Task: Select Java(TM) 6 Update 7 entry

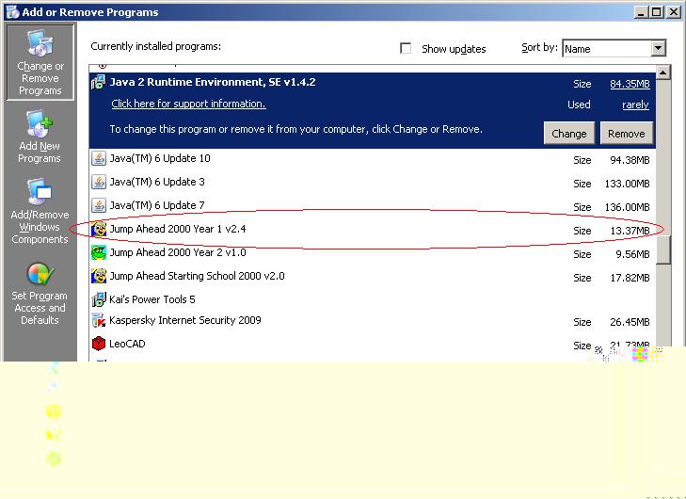Action: [372, 206]
